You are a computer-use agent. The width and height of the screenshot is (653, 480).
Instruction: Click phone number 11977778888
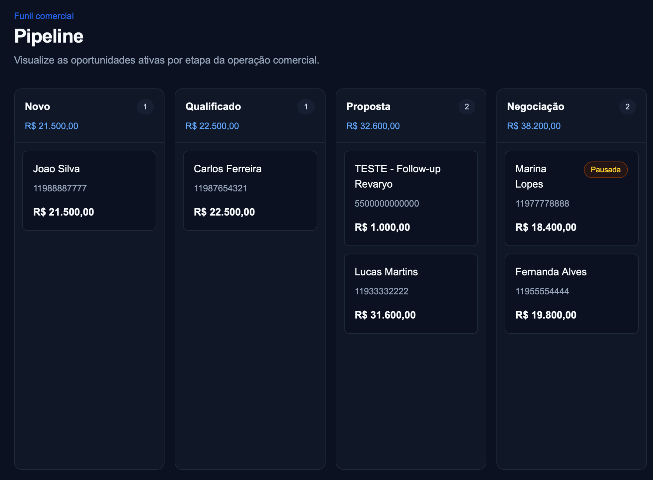point(542,204)
